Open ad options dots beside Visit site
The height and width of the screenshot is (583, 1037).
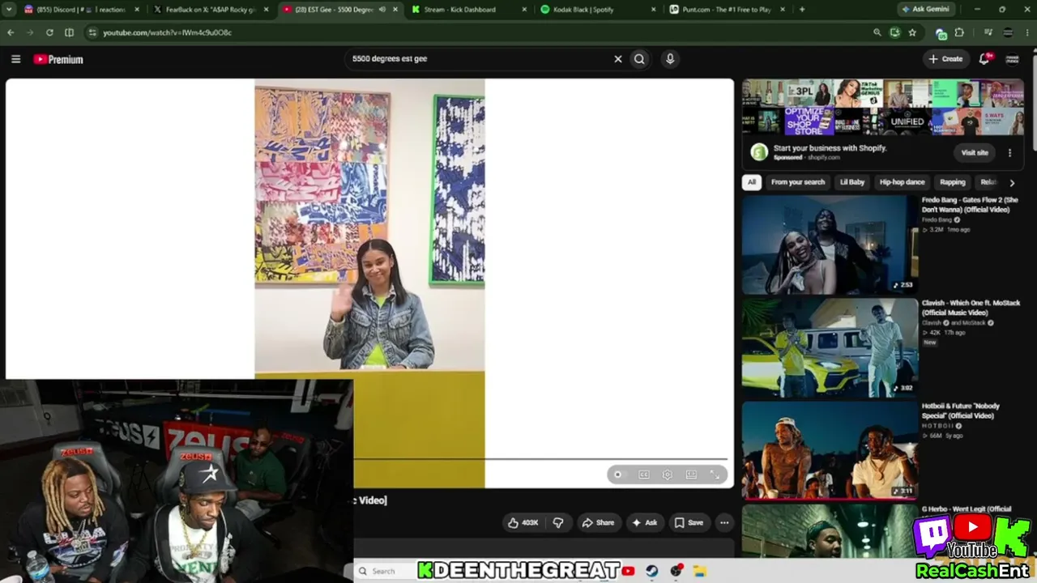[x=1009, y=152]
